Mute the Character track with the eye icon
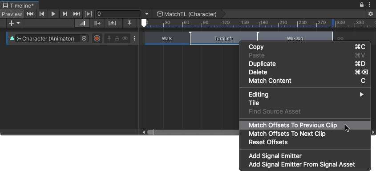 click(x=125, y=38)
